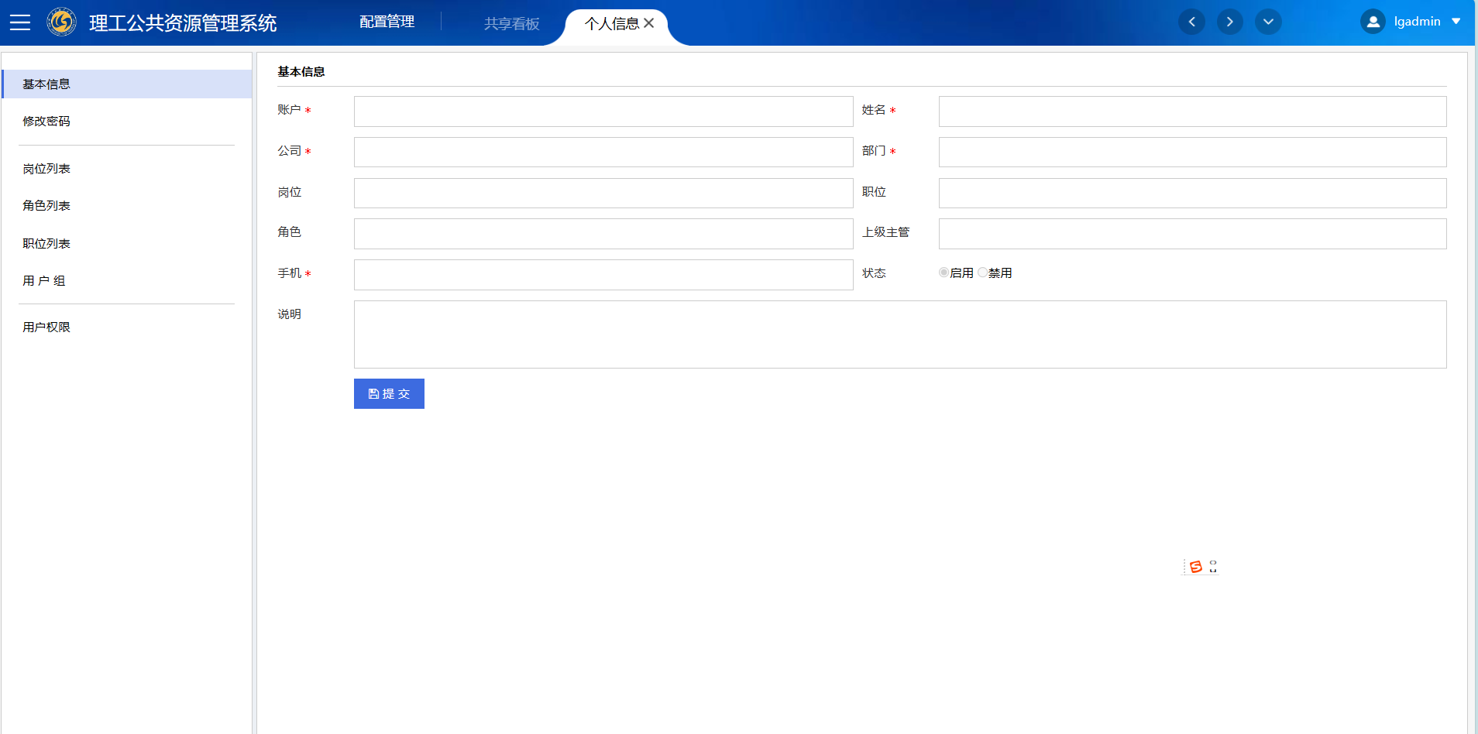Open tab list dropdown chevron

[1268, 22]
